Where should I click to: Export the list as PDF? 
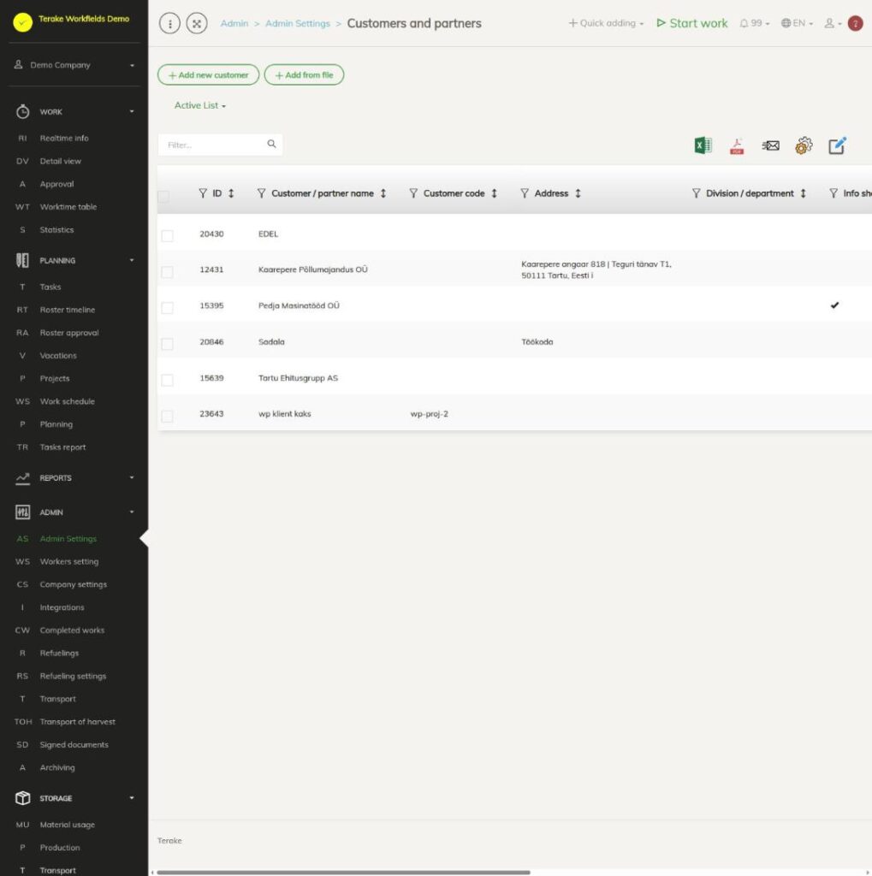pyautogui.click(x=737, y=145)
